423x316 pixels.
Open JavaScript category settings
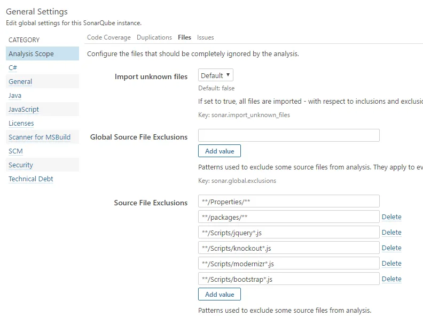tap(23, 110)
